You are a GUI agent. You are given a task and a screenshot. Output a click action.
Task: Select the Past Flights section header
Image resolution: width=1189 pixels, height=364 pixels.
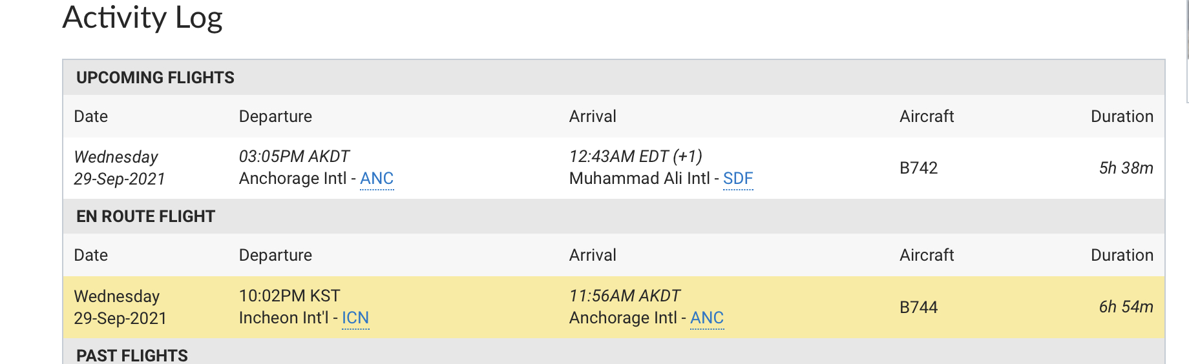(x=132, y=355)
